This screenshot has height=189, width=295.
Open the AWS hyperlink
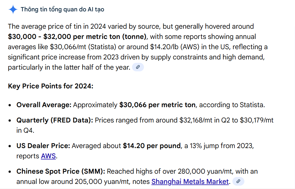(48, 156)
